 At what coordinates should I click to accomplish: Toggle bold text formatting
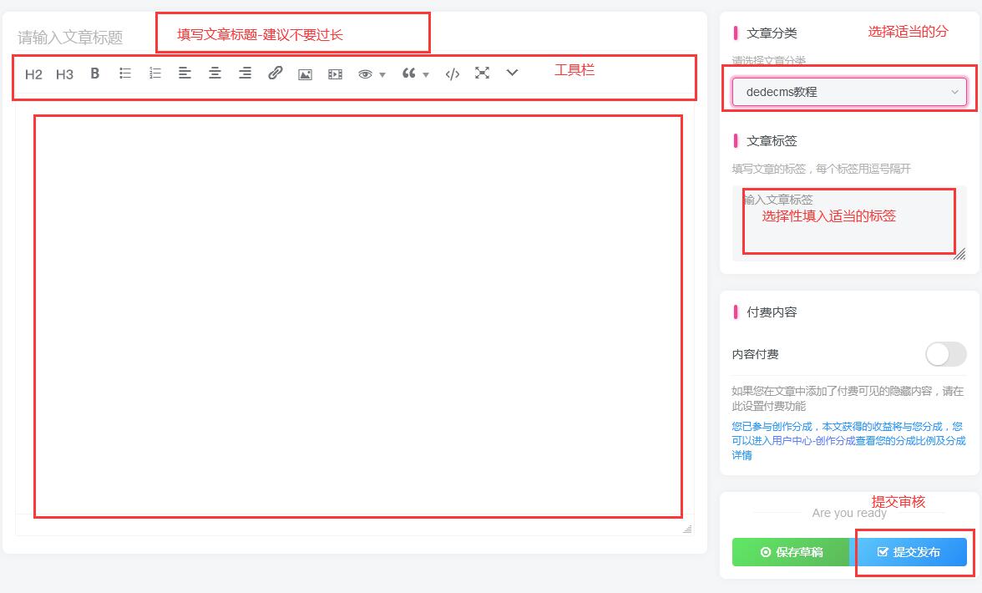tap(94, 73)
